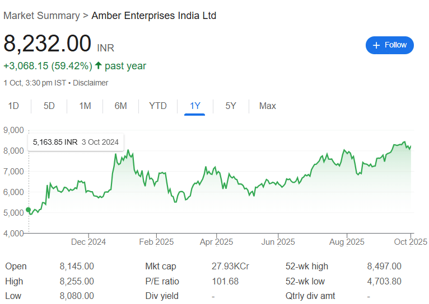This screenshot has width=429, height=304.
Task: Click the Mkt cap value 27.93KCr
Action: (x=230, y=267)
